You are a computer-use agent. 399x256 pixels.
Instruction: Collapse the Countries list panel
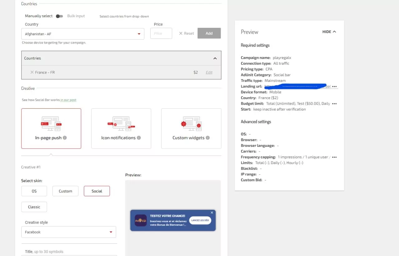point(215,58)
